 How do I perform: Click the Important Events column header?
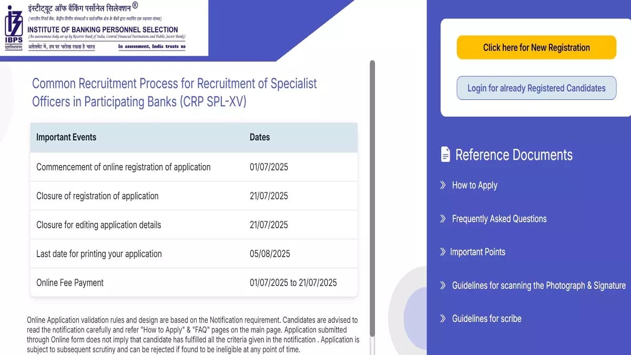(66, 137)
